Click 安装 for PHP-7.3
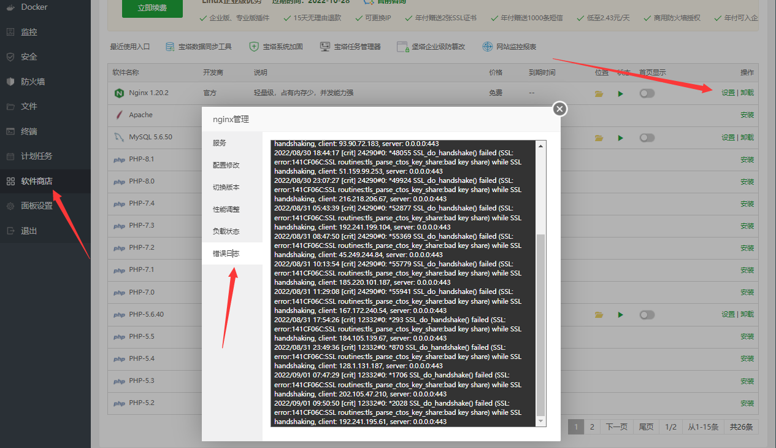The image size is (776, 448). coord(747,226)
